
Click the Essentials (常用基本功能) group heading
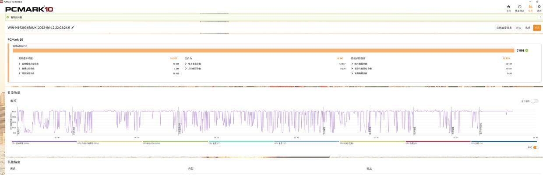[25, 58]
